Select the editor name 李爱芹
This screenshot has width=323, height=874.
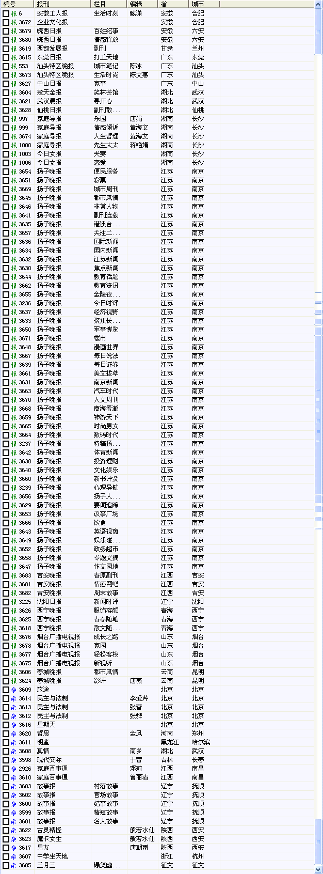[x=139, y=698]
